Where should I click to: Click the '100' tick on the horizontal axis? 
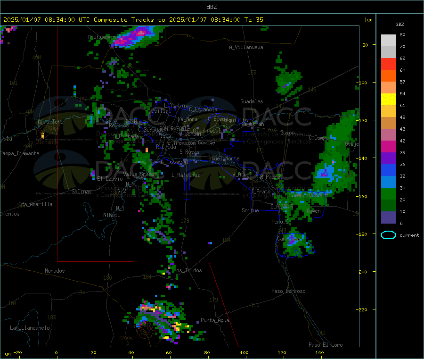[x=244, y=352]
